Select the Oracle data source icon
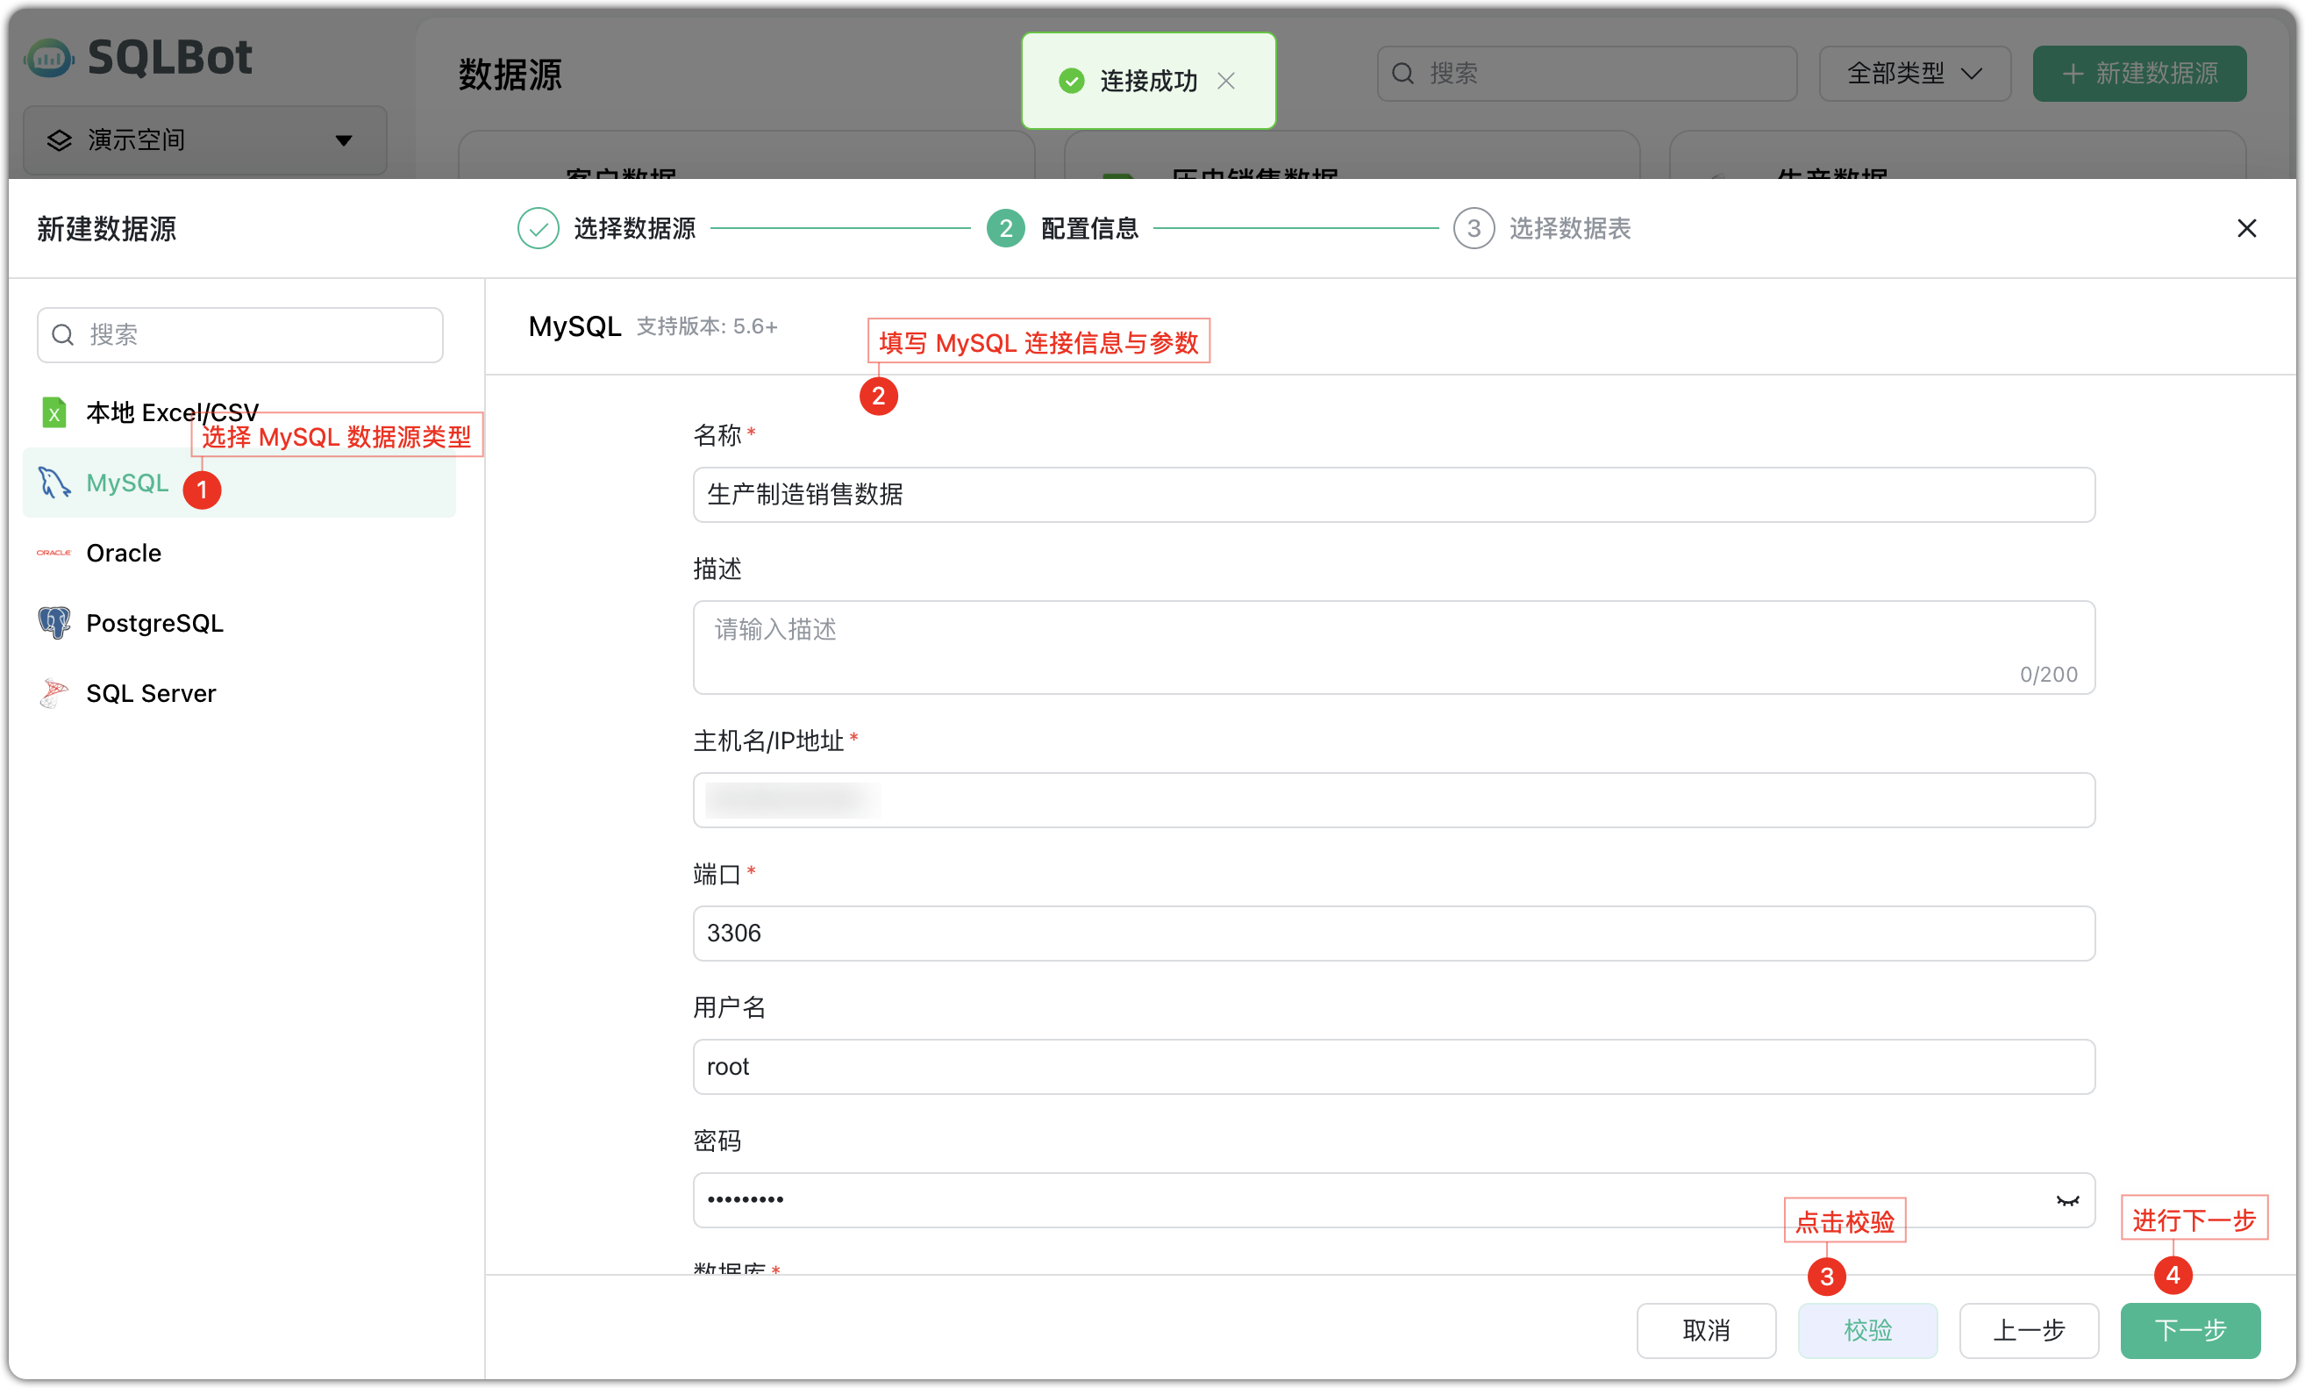 click(54, 553)
